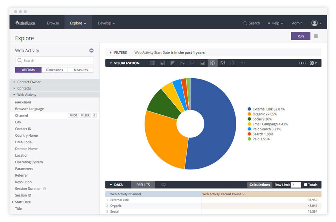The height and width of the screenshot is (222, 336).
Task: Switch to line chart visualization
Action: pyautogui.click(x=192, y=63)
